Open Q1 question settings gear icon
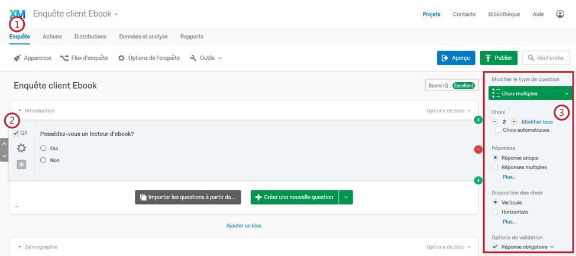The image size is (576, 256). (x=21, y=148)
